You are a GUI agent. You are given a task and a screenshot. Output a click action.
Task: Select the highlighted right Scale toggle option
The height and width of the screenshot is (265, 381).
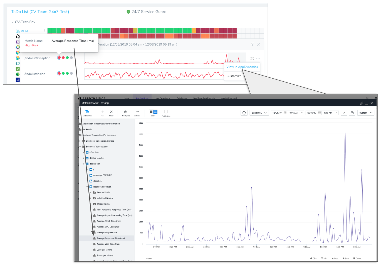pos(155,112)
